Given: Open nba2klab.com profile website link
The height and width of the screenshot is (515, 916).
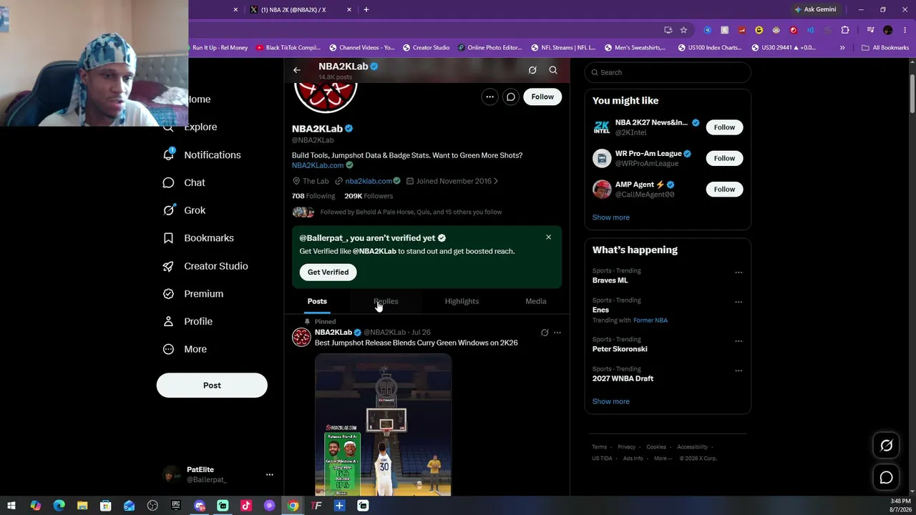Looking at the screenshot, I should (x=369, y=181).
